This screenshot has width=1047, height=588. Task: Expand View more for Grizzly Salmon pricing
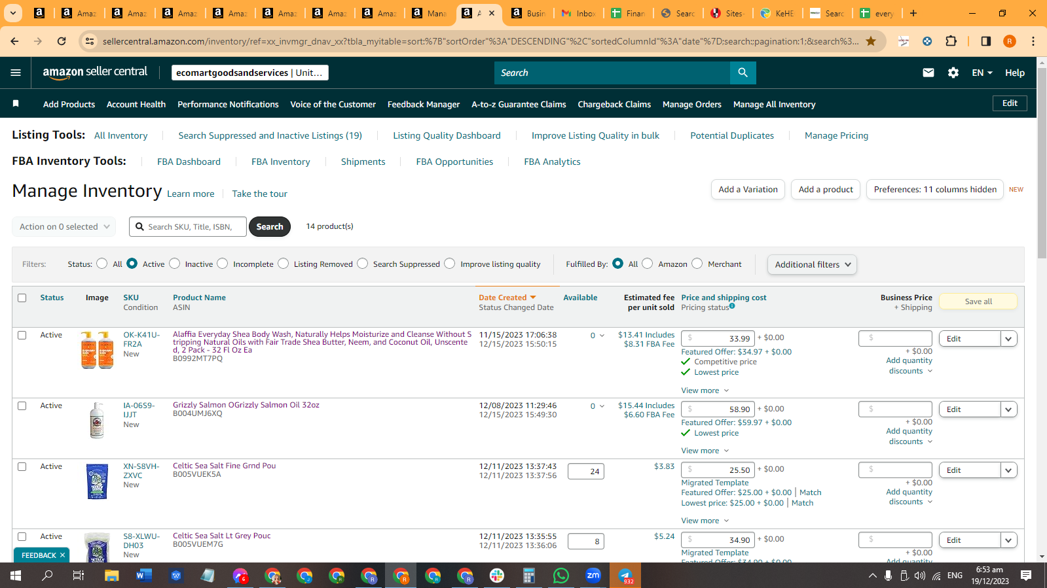click(x=705, y=451)
